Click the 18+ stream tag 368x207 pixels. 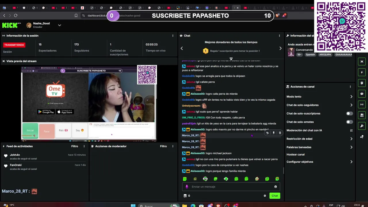point(299,55)
